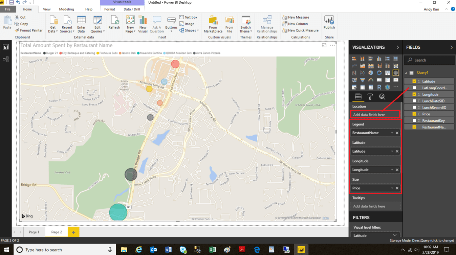This screenshot has height=255, width=456.
Task: Open the Report view in left sidebar
Action: point(6,47)
